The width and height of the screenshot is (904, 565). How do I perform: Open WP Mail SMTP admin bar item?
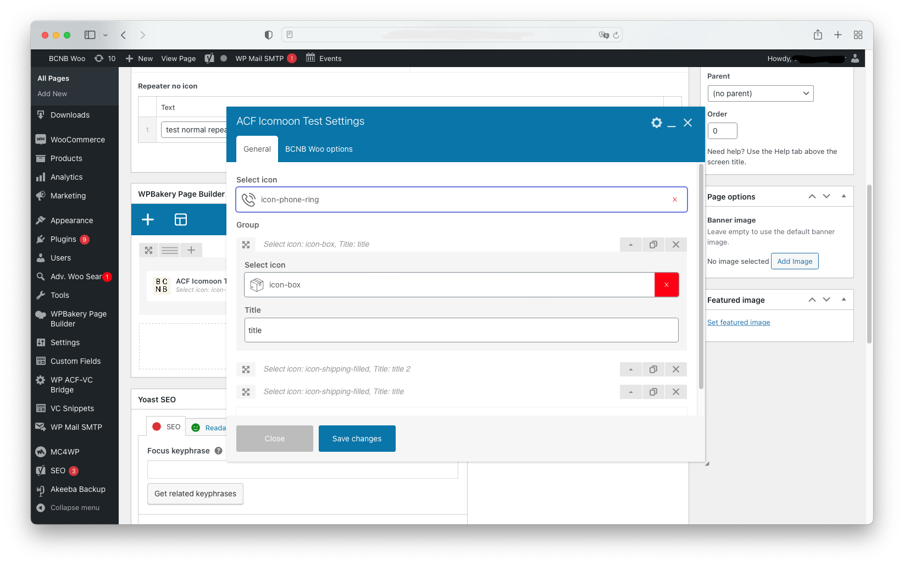[265, 58]
